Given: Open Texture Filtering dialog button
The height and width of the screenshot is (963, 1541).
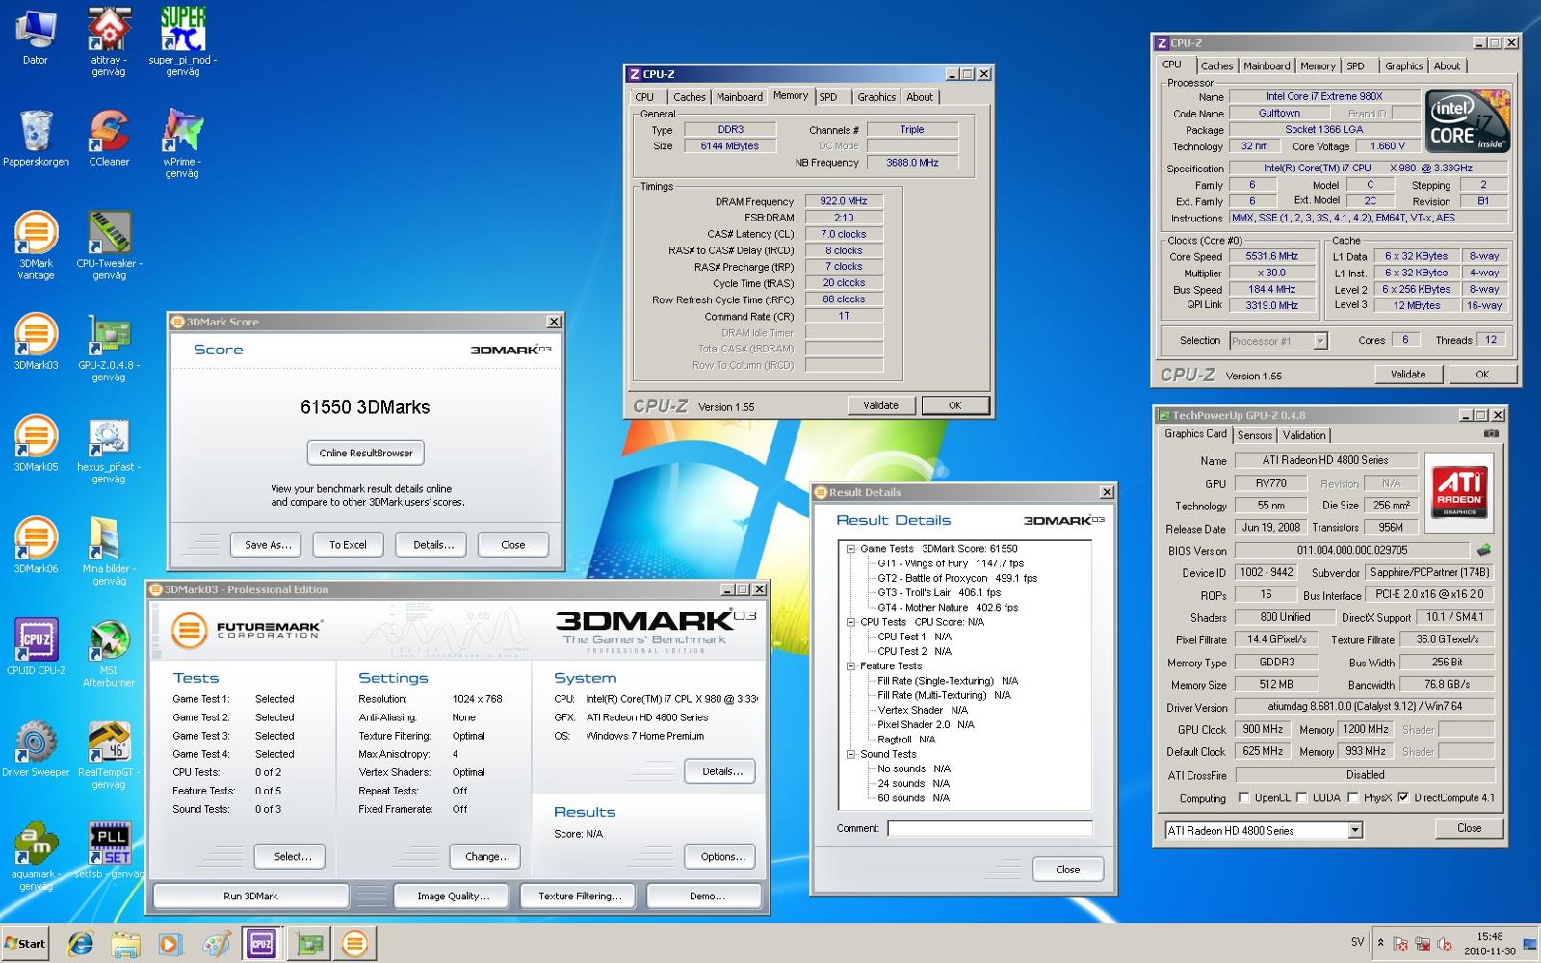Looking at the screenshot, I should pos(579,896).
